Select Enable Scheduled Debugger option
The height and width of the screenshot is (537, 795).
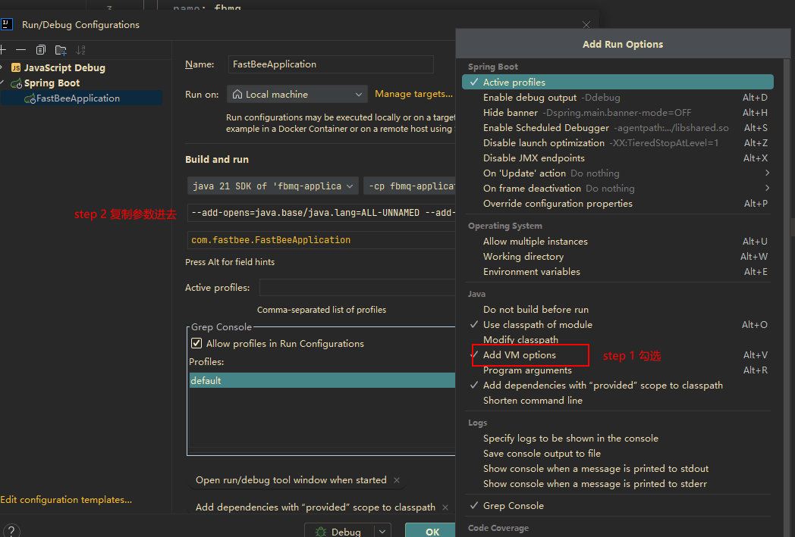click(x=617, y=127)
